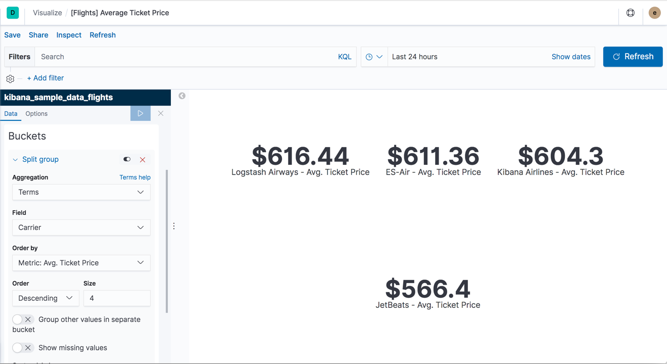The height and width of the screenshot is (364, 667).
Task: Toggle Group other values in separate bucket
Action: click(23, 320)
